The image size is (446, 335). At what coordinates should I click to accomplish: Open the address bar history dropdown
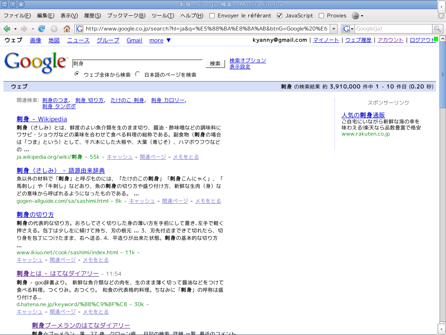333,28
